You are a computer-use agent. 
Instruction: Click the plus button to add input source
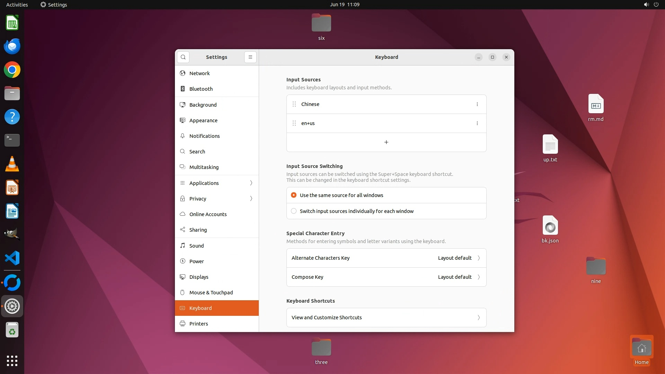(x=386, y=142)
